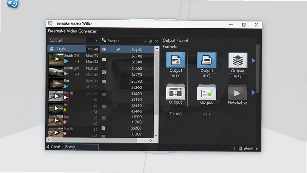Expand more formats with the bottom-row blue arrow
Image resolution: width=307 pixels, height=173 pixels.
[253, 92]
